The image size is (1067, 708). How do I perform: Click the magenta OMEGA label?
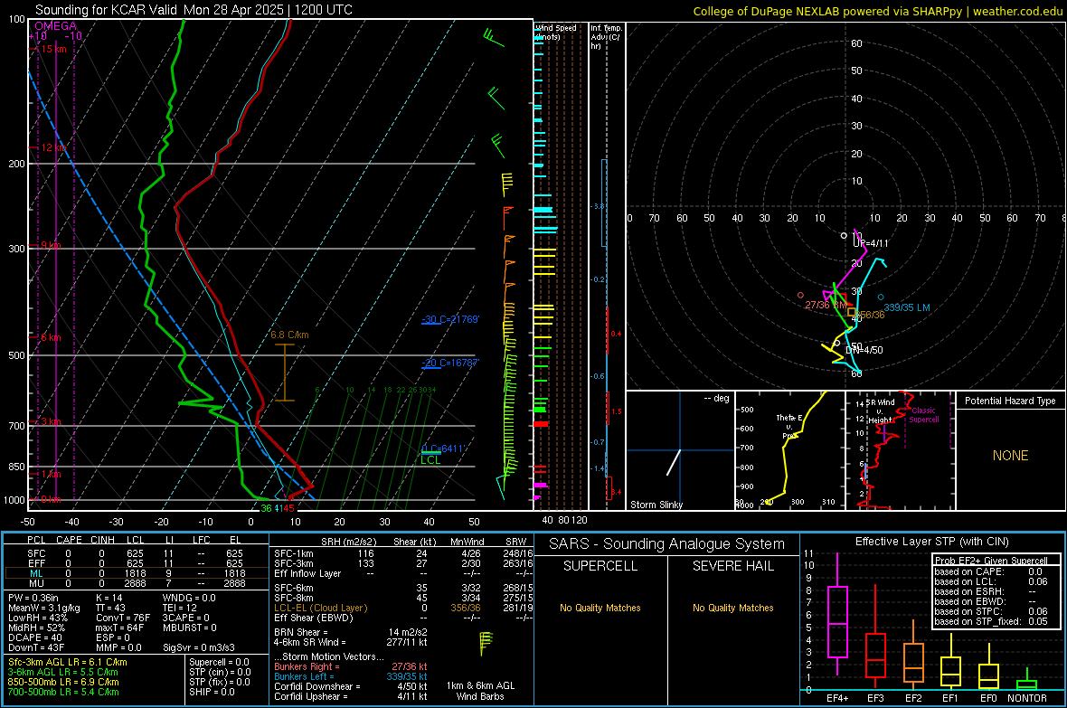(x=55, y=26)
